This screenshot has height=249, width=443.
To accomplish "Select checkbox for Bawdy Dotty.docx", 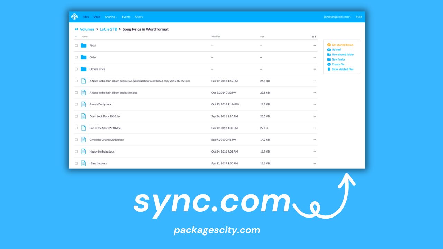I will (x=76, y=104).
